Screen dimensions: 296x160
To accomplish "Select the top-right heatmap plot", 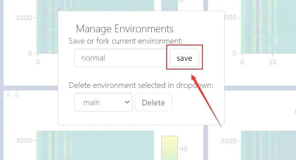I will coord(268,26).
